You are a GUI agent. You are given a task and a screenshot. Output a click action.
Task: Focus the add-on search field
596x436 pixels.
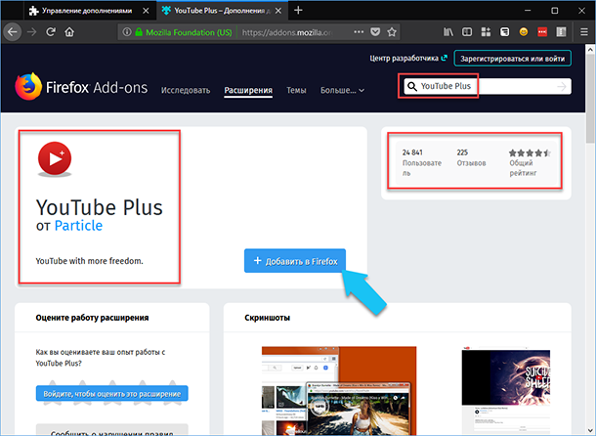point(488,86)
